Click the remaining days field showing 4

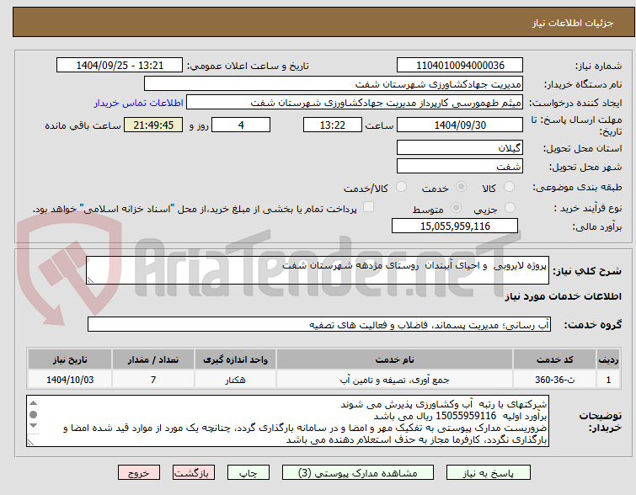241,125
